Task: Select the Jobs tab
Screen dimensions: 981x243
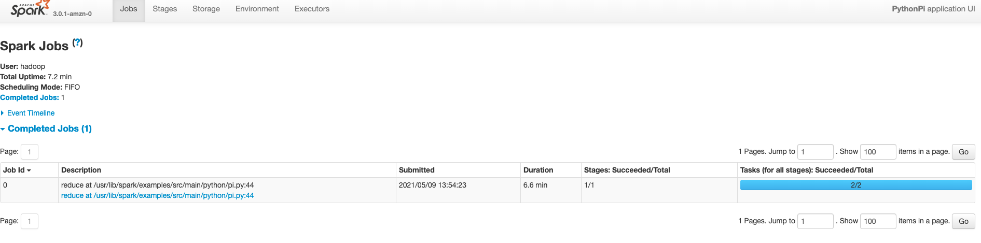Action: 129,9
